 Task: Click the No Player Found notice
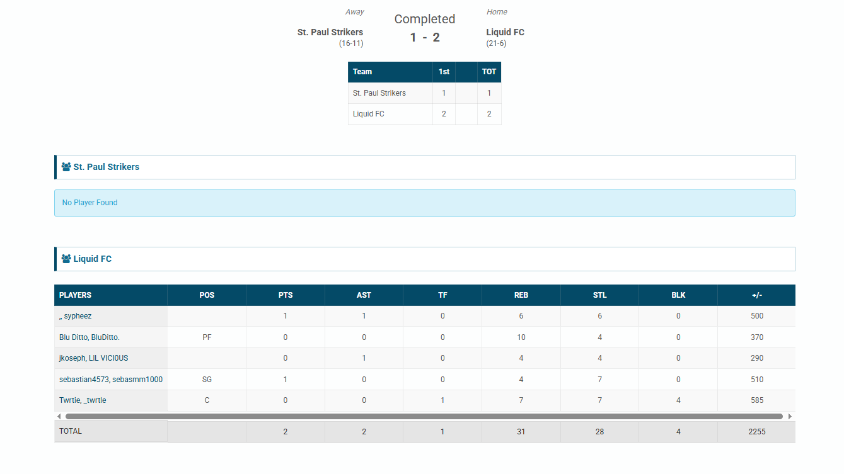[90, 203]
